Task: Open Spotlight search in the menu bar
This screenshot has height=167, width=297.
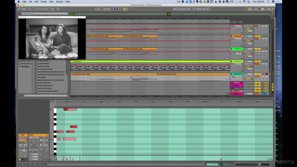Action: pos(268,1)
